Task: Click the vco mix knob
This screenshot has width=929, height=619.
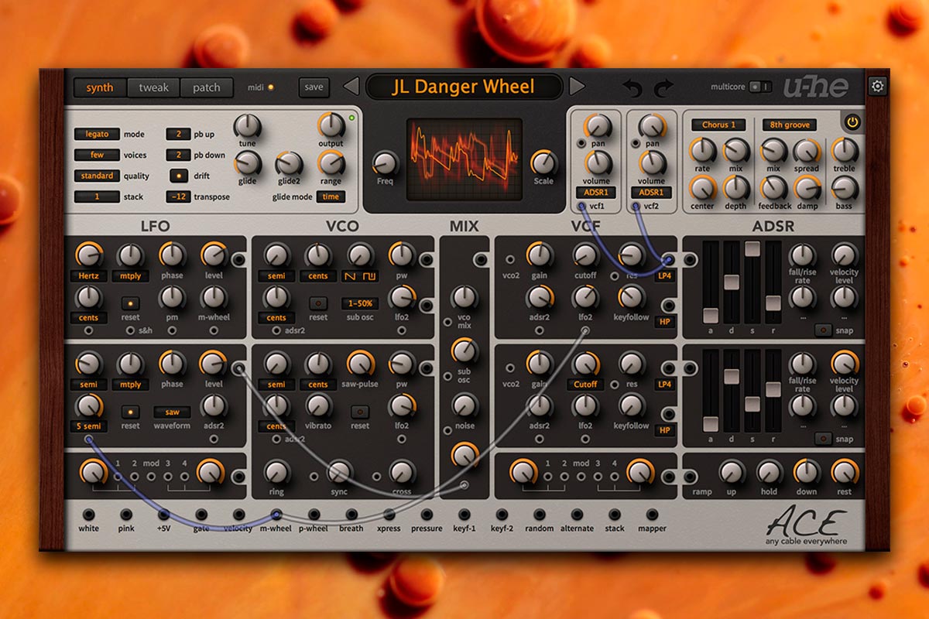Action: (464, 299)
